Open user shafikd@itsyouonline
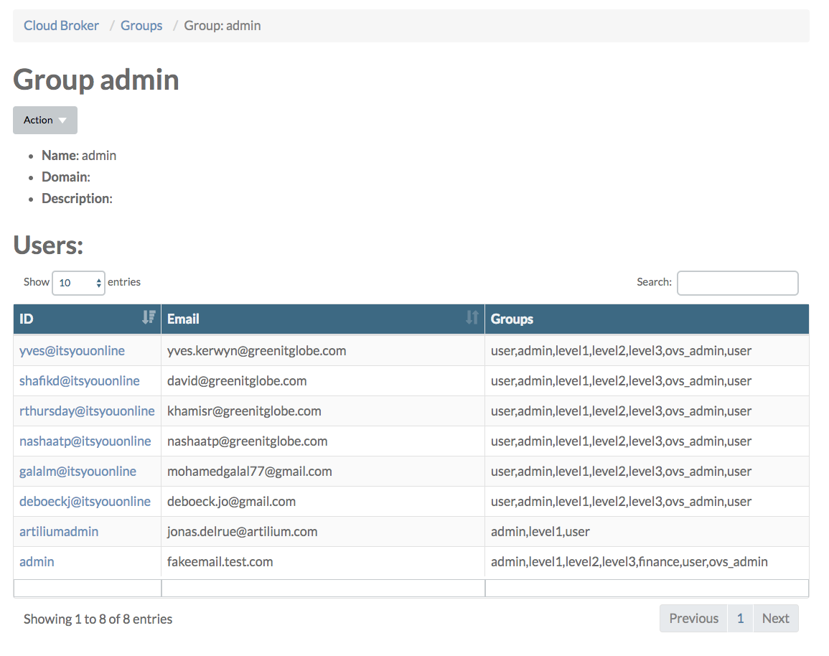Viewport: 829px width, 656px height. pyautogui.click(x=79, y=381)
